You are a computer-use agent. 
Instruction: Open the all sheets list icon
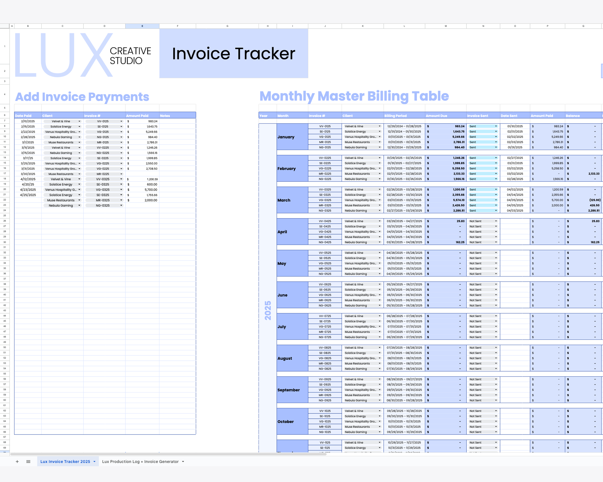(x=28, y=462)
